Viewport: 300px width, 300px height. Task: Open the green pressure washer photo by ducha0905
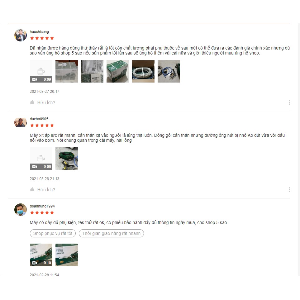click(x=67, y=159)
